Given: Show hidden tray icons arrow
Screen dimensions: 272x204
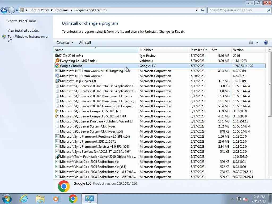Looking at the screenshot, I should click(232, 199).
